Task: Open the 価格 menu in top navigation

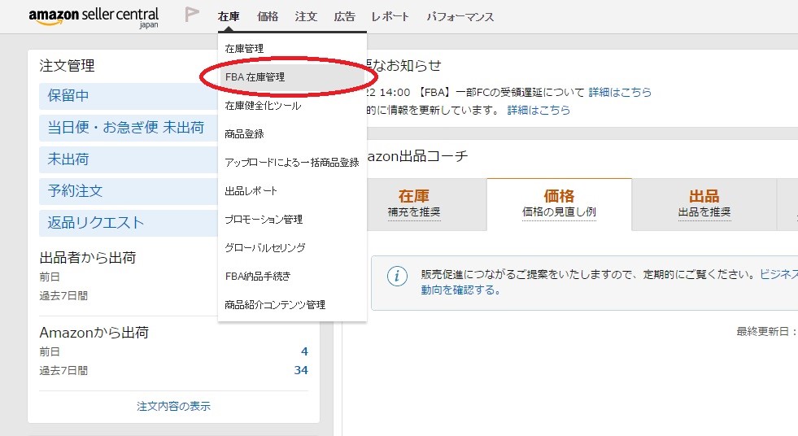Action: click(x=268, y=17)
